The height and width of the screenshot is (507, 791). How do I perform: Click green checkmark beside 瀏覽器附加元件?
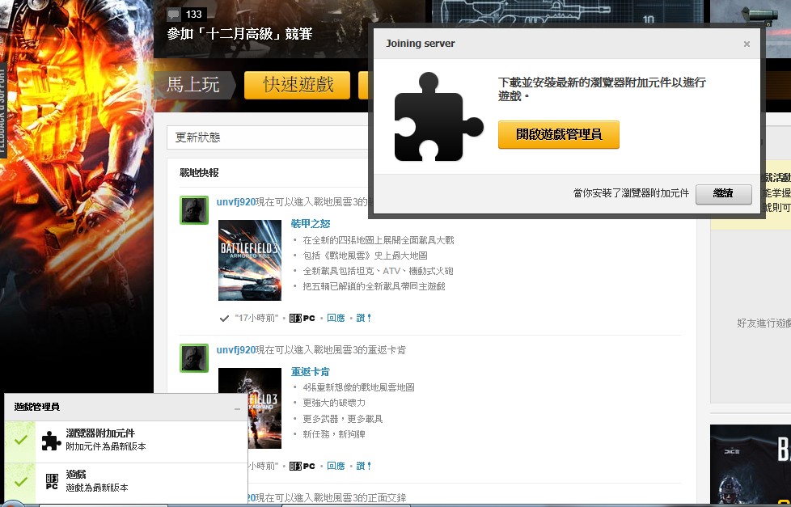[x=21, y=440]
